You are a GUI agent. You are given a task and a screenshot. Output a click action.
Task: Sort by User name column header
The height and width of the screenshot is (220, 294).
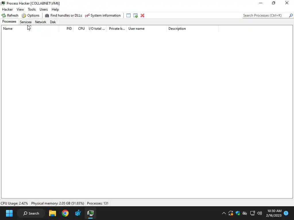click(x=146, y=29)
